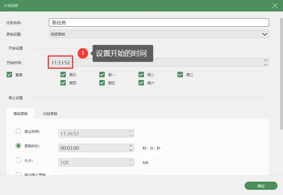
Task: Click the 停止时间 field 11:36:52
Action: click(96, 134)
